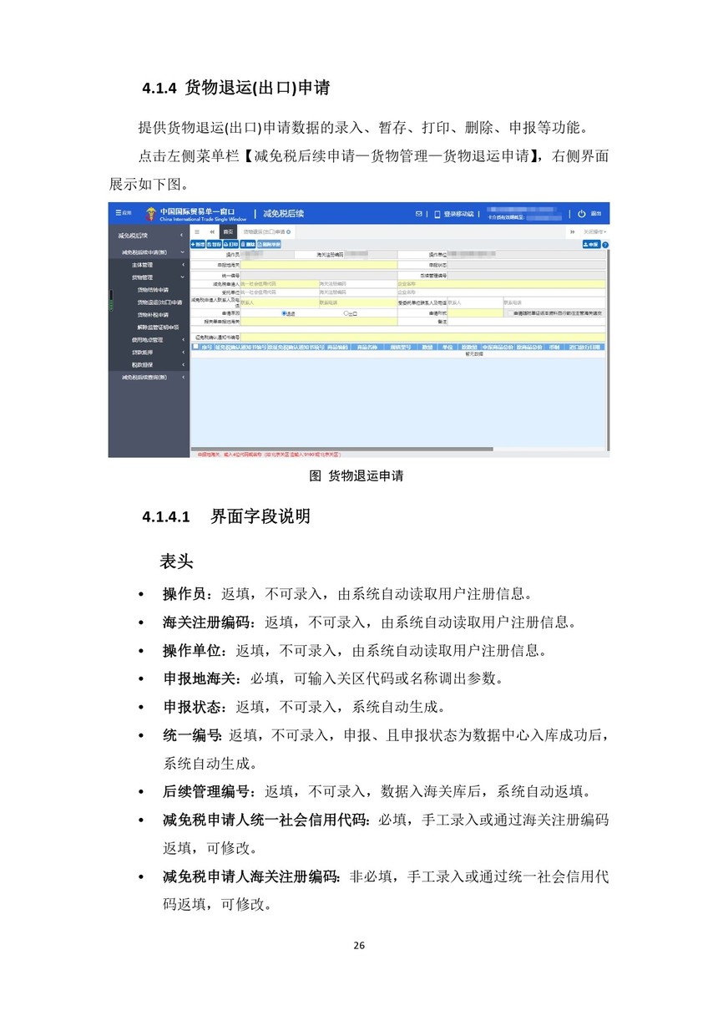Click the left double-arrow tab scroll icon
This screenshot has width=718, height=1016.
pyautogui.click(x=212, y=231)
